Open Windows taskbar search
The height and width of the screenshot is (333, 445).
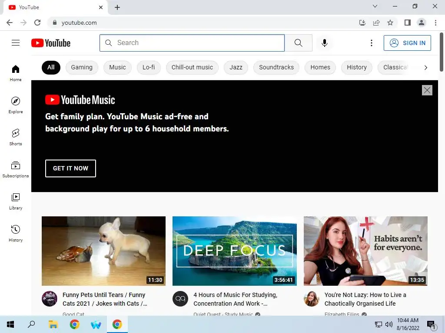31,324
